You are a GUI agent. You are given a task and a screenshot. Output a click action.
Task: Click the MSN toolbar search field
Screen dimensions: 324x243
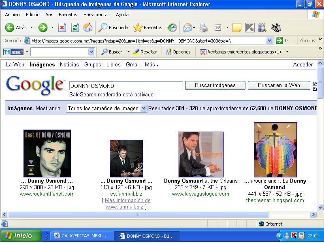point(59,52)
